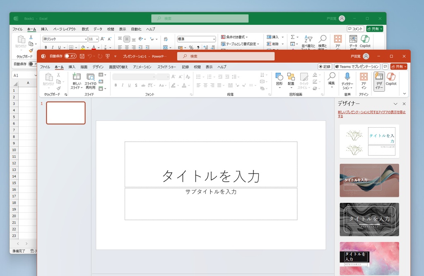Click the 記録 record button at PowerPoint's right
This screenshot has width=424, height=276.
325,67
